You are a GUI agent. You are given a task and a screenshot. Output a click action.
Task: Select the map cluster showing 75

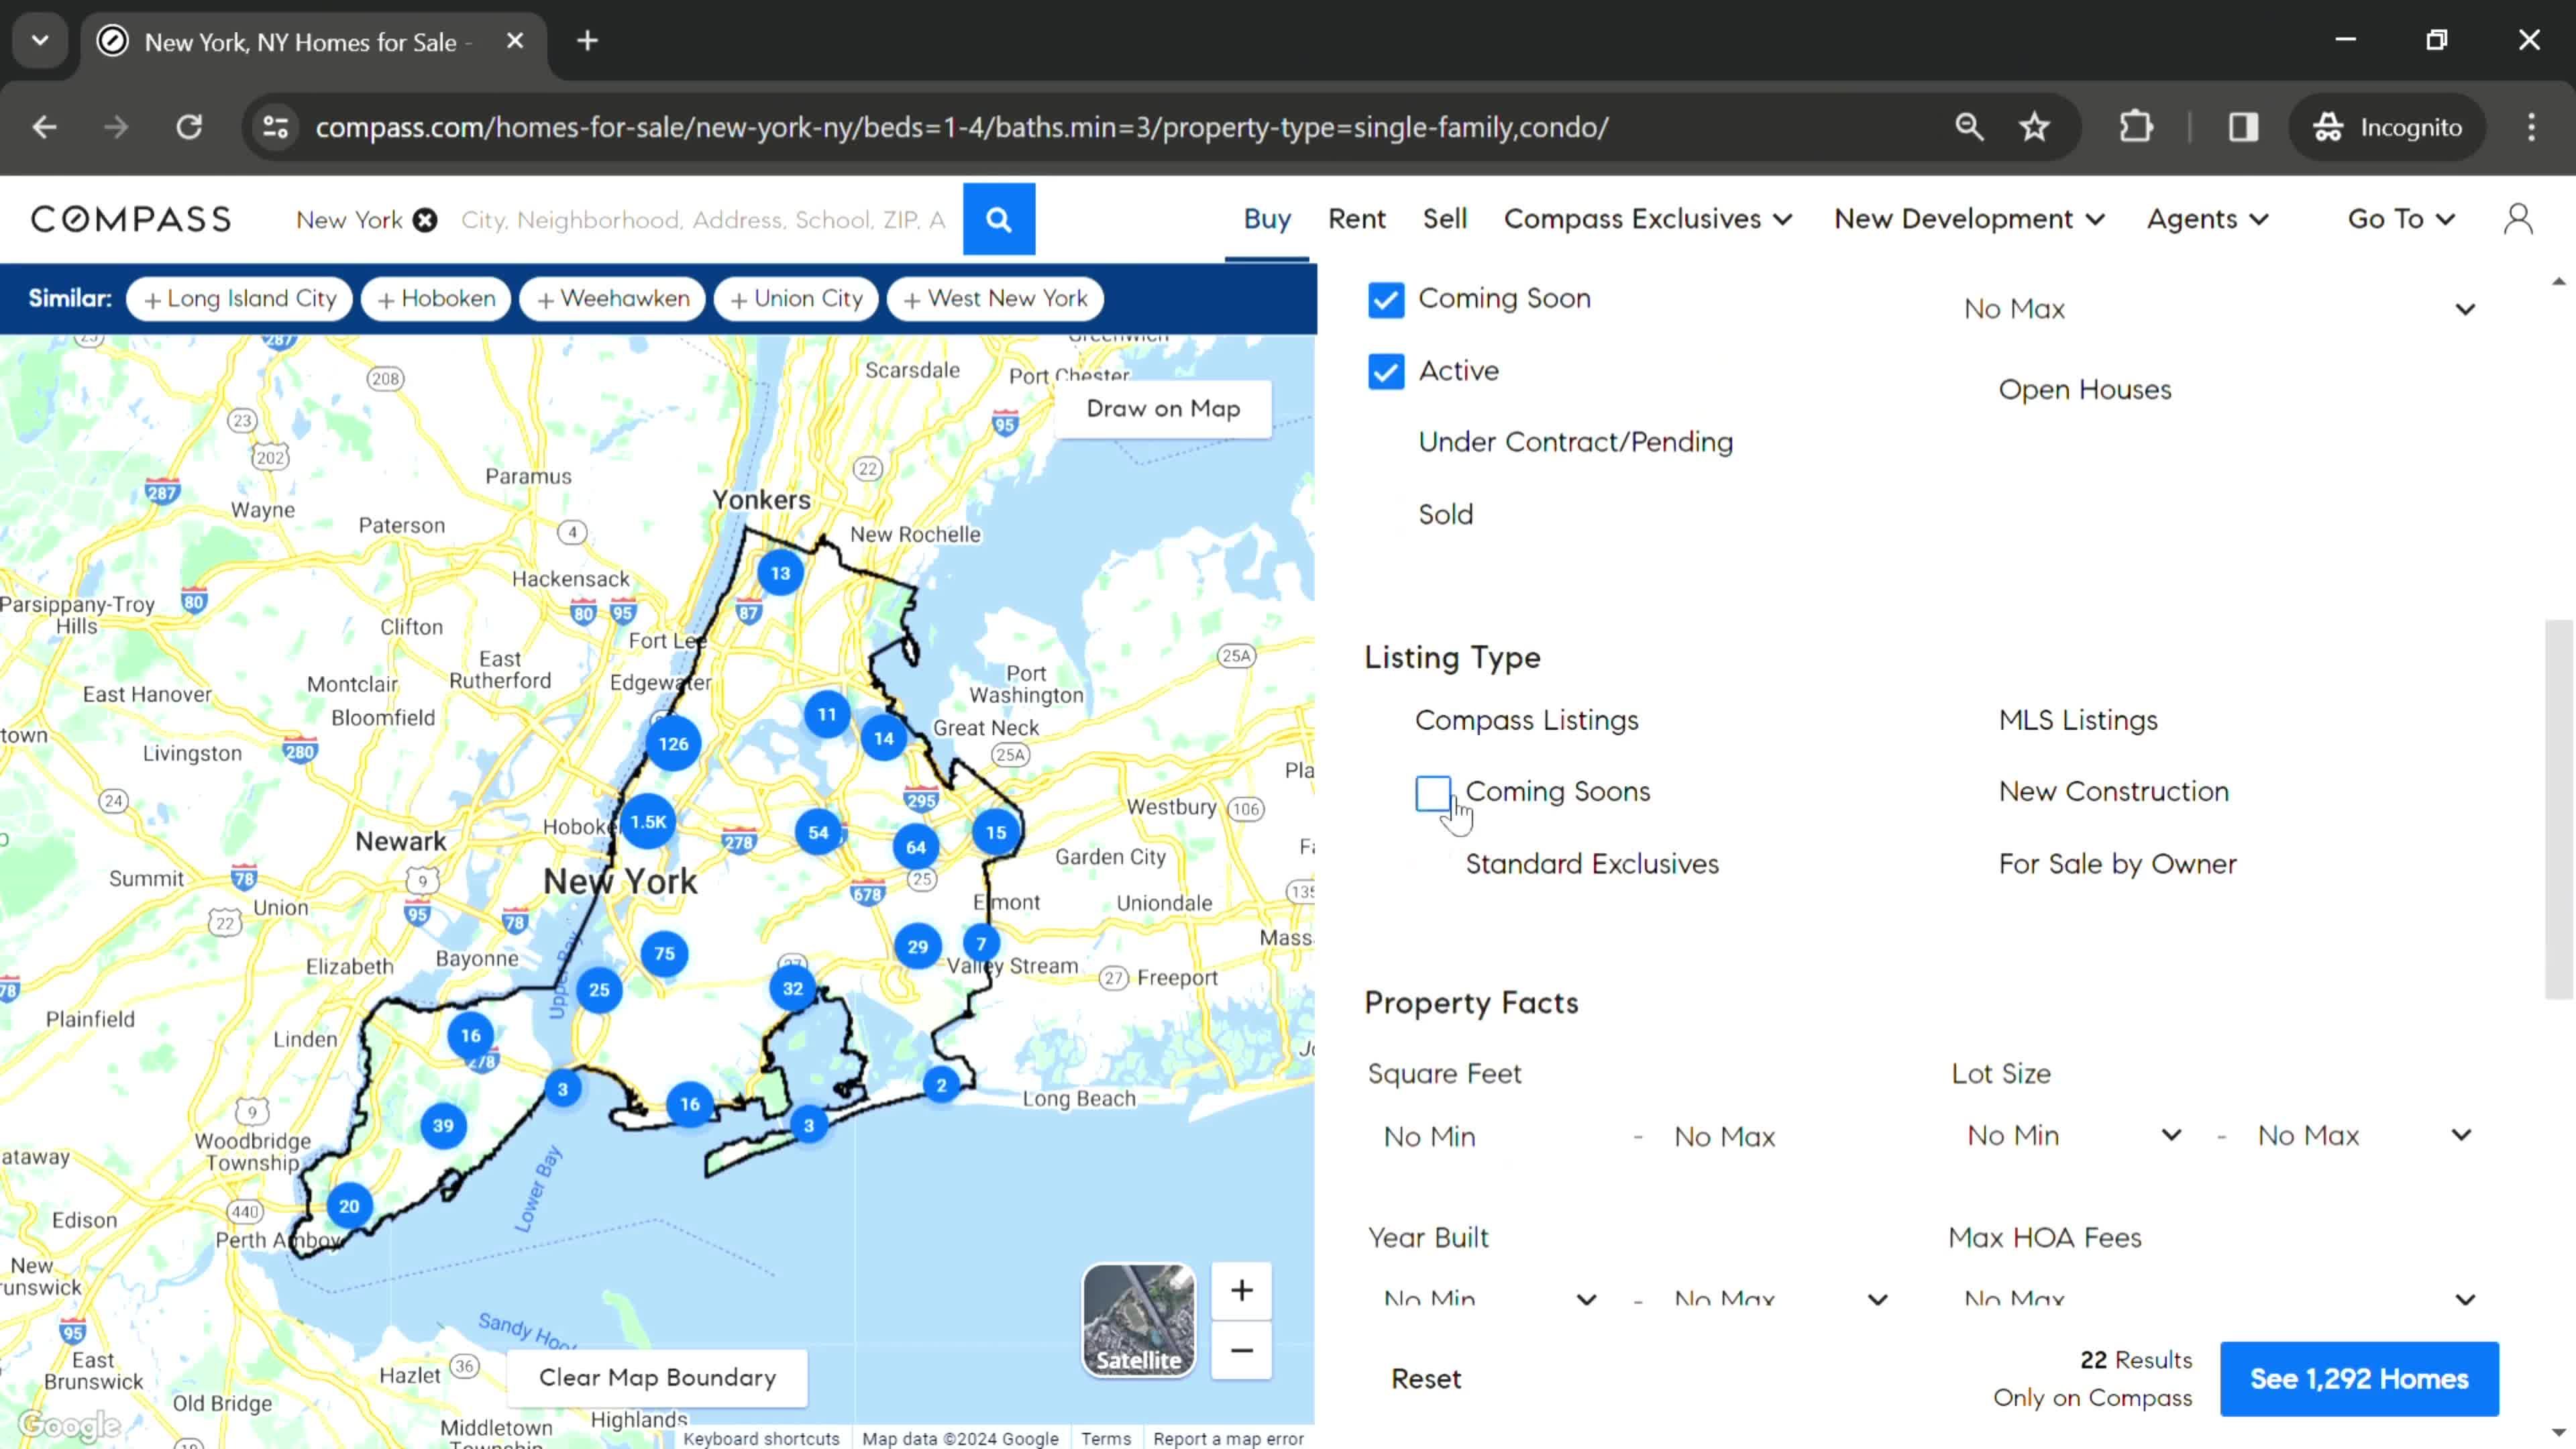coord(664,954)
